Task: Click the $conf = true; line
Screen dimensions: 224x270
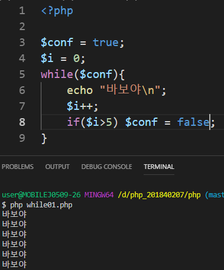Action: click(x=82, y=43)
